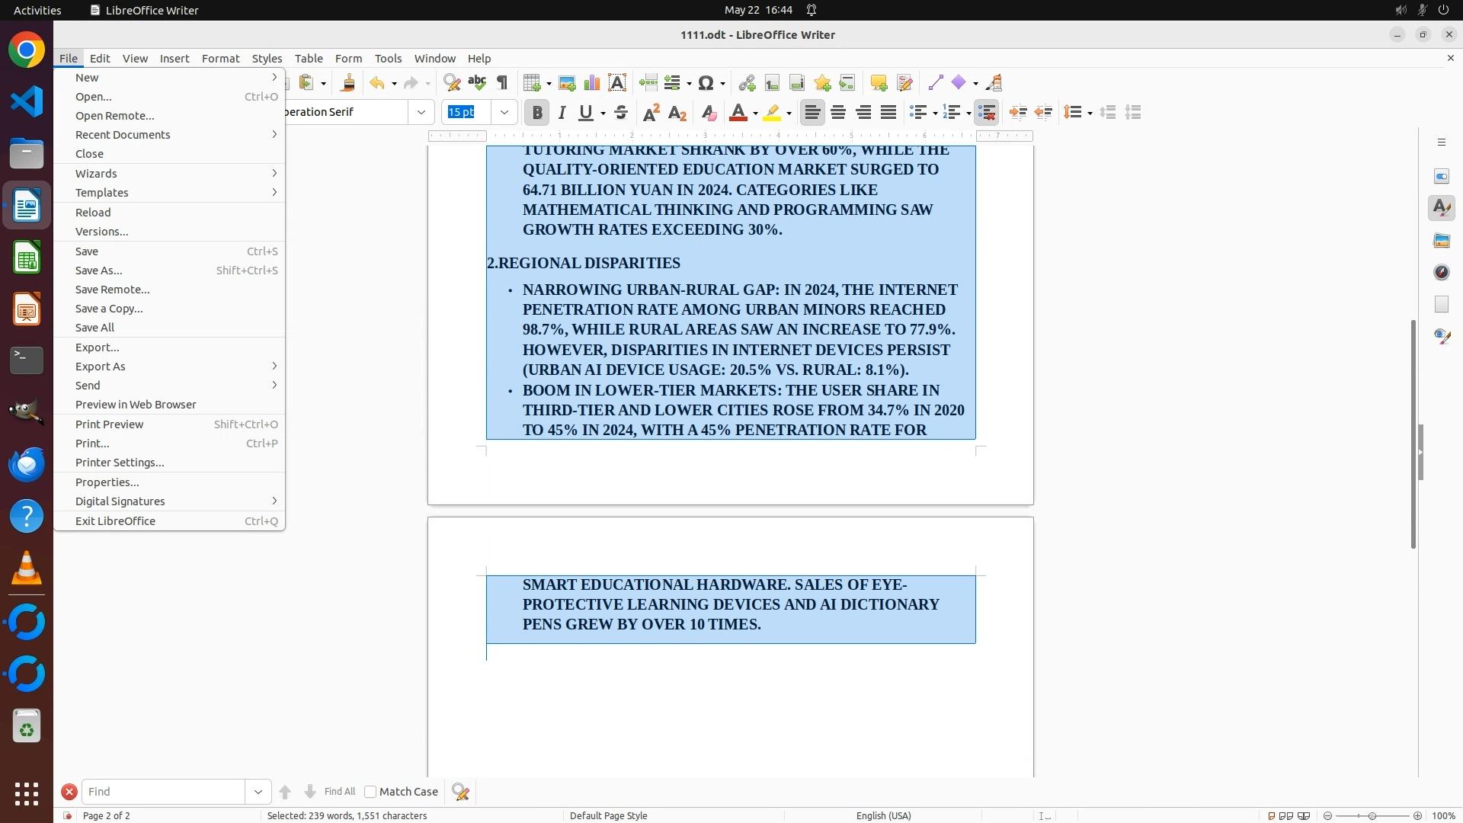The width and height of the screenshot is (1463, 823).
Task: Click Find All button
Action: coord(340,792)
